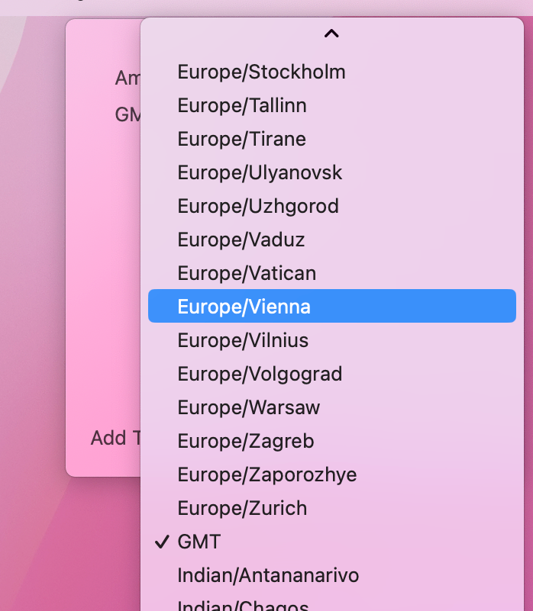This screenshot has height=611, width=533.
Task: Select Europe/Vilnius timezone
Action: [x=241, y=340]
